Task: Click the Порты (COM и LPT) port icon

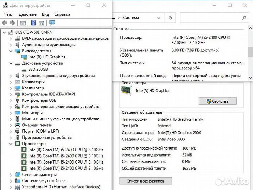Action: click(18, 131)
